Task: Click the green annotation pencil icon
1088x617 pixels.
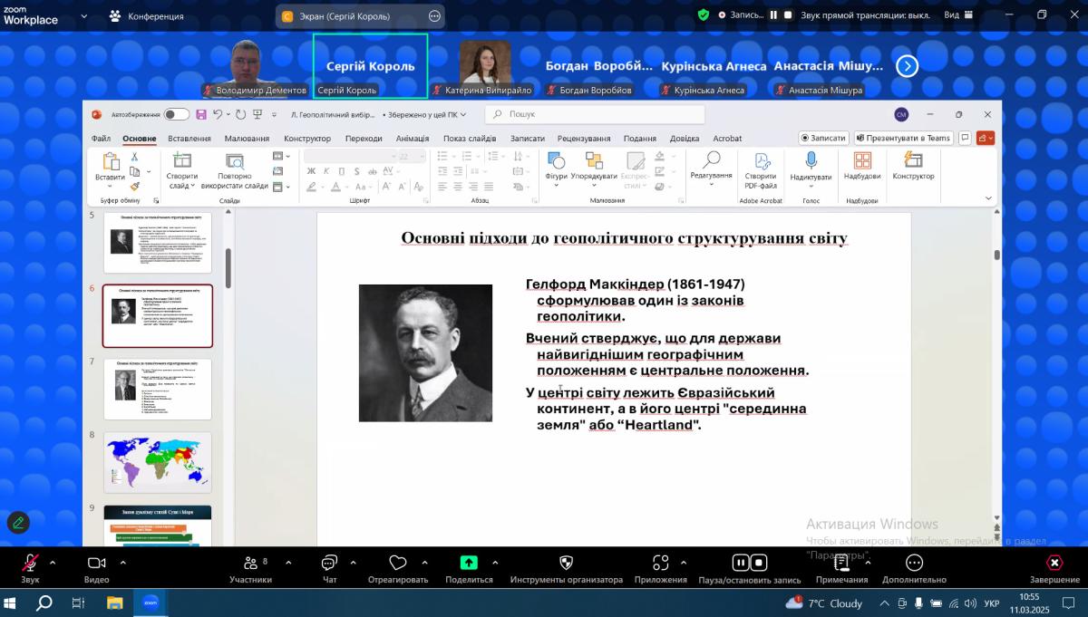Action: point(18,523)
